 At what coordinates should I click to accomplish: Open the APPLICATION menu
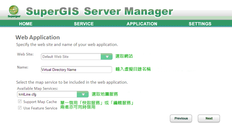click(x=142, y=24)
